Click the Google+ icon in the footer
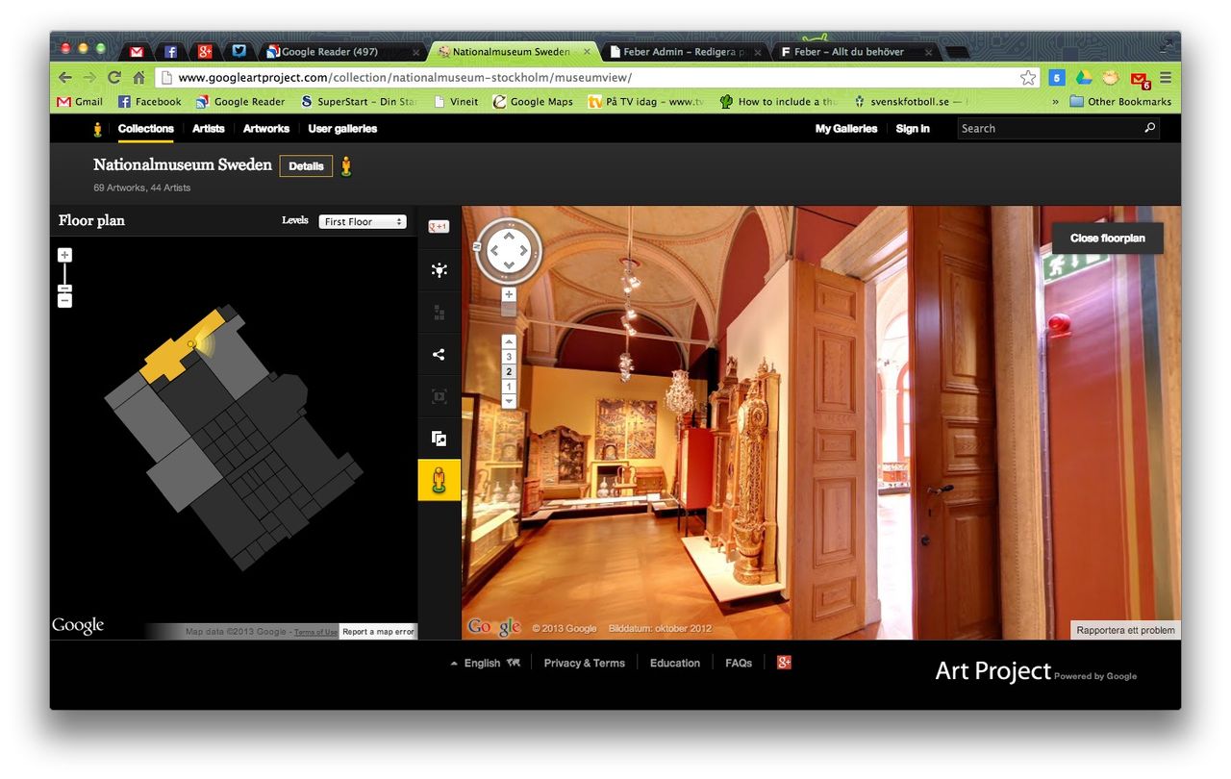 pyautogui.click(x=784, y=662)
